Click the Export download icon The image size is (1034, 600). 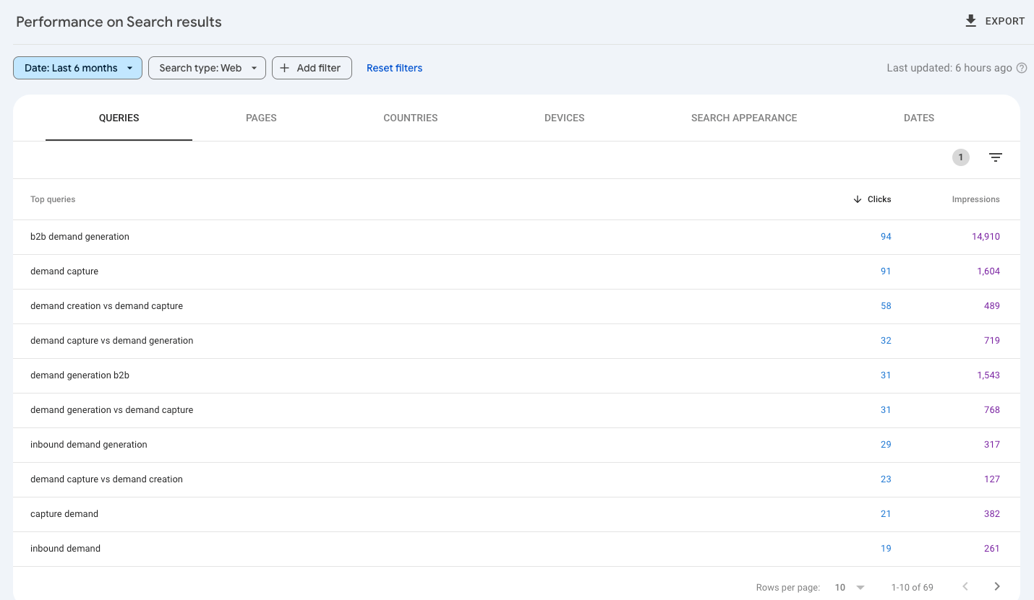pyautogui.click(x=971, y=21)
